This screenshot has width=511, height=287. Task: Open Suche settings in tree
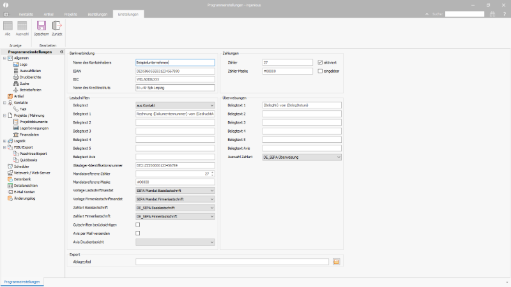coord(24,84)
